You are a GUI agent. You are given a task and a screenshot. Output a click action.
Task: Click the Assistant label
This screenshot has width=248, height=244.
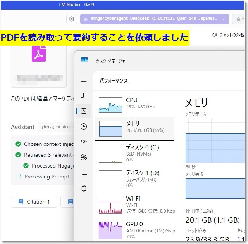tap(22, 127)
